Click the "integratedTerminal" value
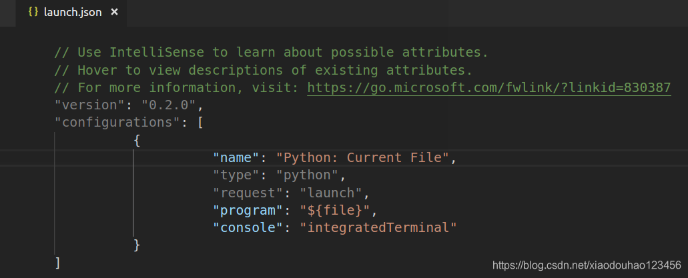The height and width of the screenshot is (278, 688). tap(378, 228)
